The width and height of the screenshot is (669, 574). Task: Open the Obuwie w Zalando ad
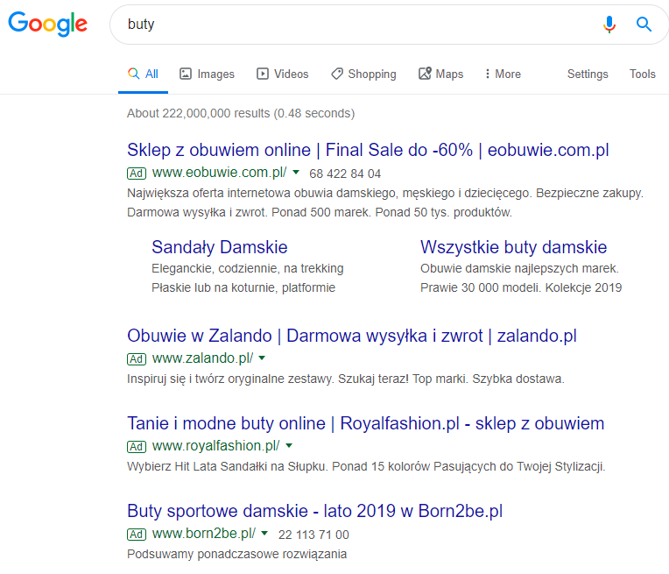[x=351, y=336]
